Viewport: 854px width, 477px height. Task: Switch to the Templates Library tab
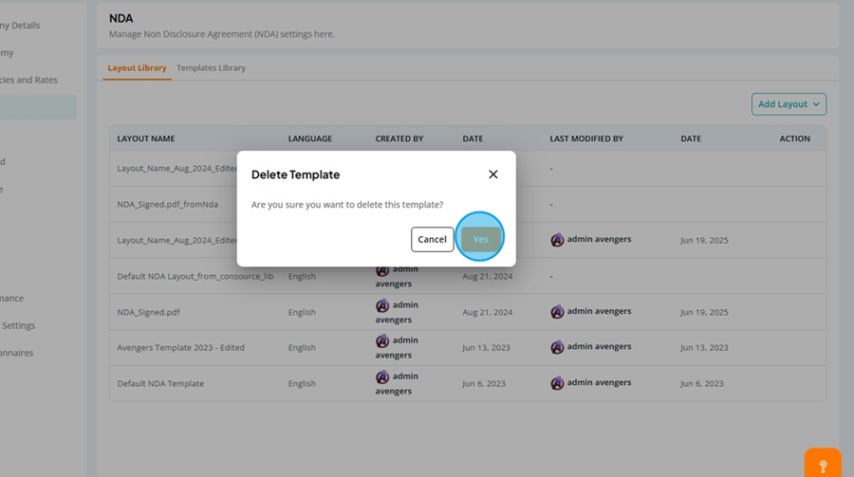click(x=211, y=68)
